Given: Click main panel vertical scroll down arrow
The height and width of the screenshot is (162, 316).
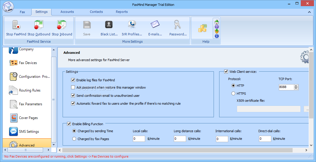Looking at the screenshot, I should (311, 145).
